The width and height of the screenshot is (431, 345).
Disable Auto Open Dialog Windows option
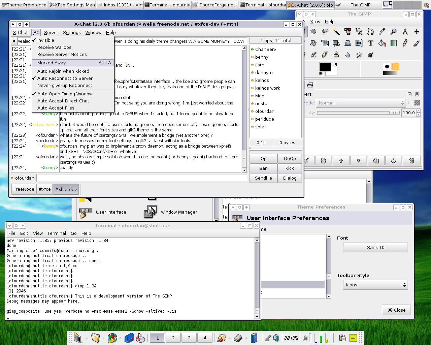pos(66,94)
